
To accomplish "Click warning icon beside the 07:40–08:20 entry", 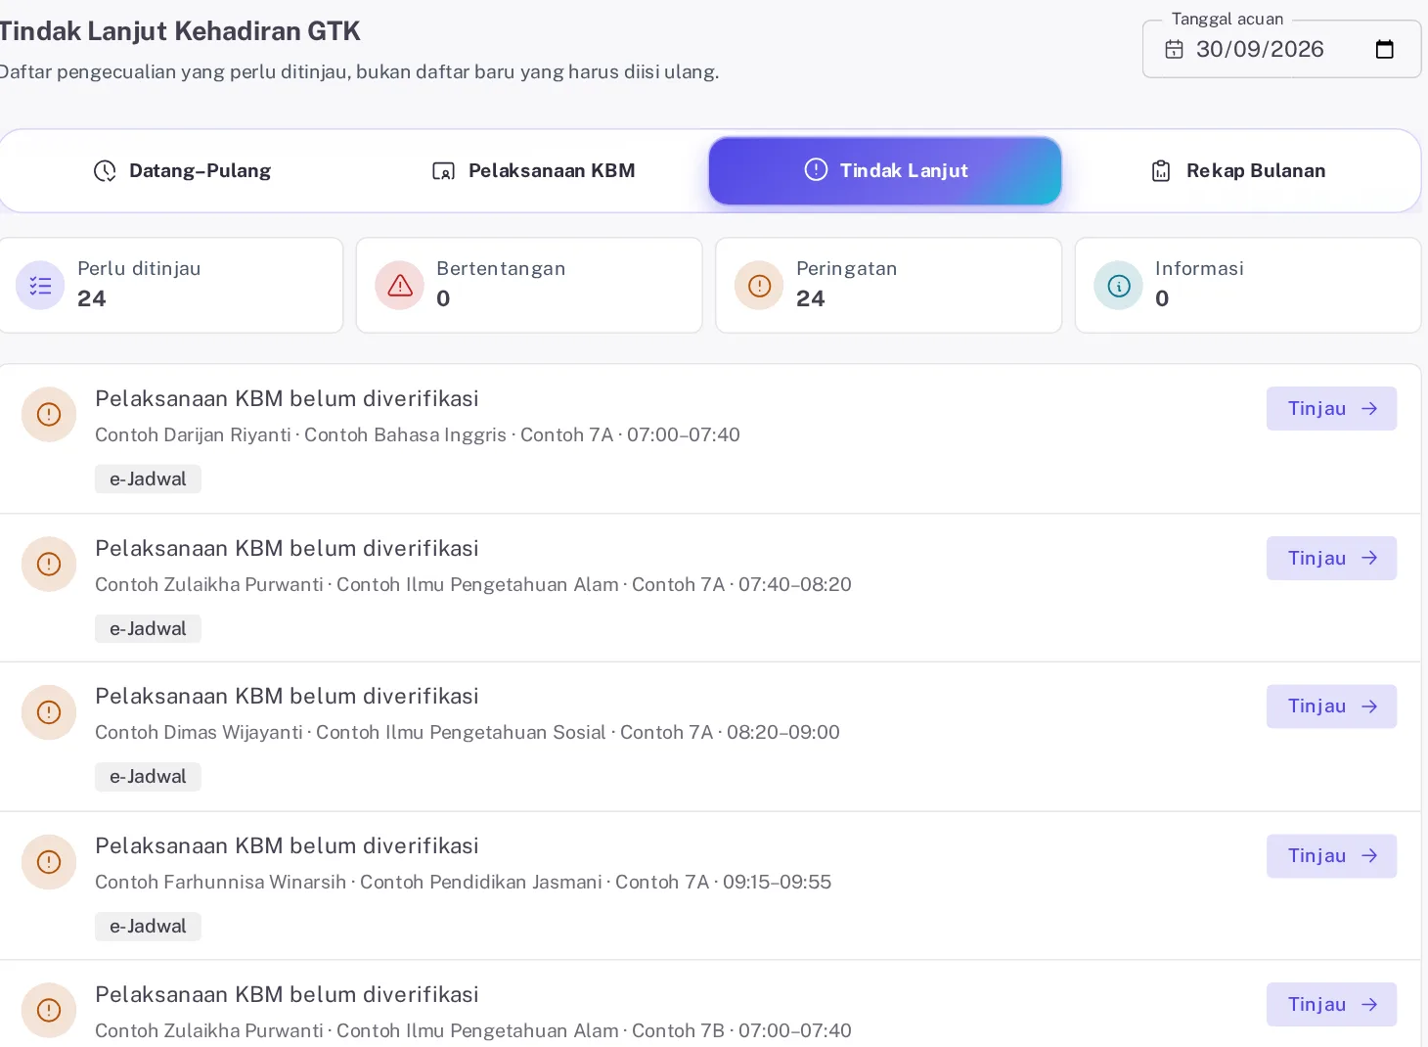I will pyautogui.click(x=49, y=565).
